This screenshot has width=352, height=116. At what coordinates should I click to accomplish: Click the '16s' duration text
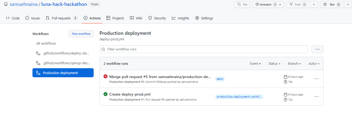point(290,82)
